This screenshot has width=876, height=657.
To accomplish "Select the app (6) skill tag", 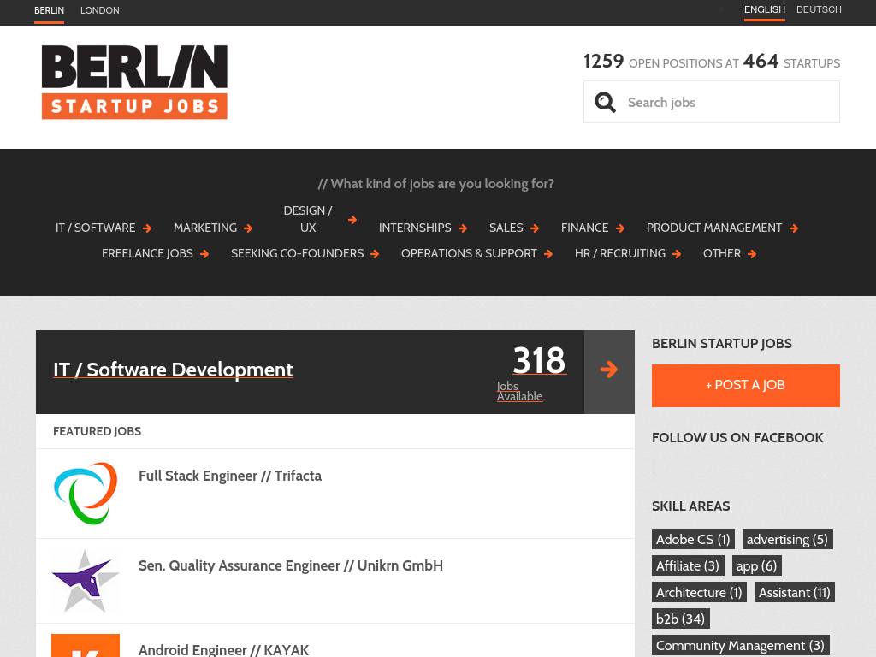I will [756, 566].
